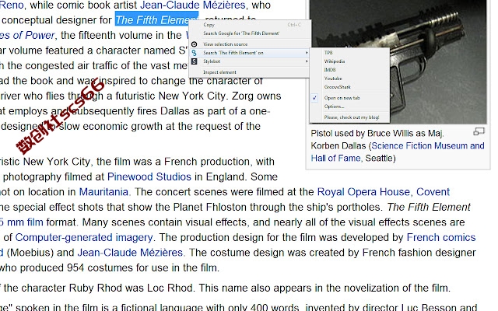The height and width of the screenshot is (311, 498).
Task: Click the View selection source icon
Action: (194, 44)
